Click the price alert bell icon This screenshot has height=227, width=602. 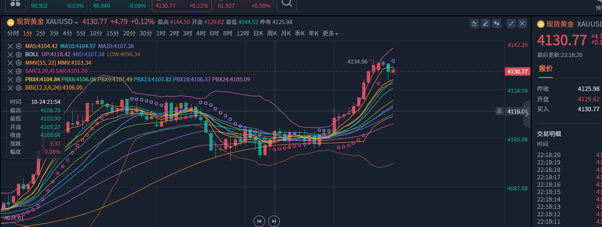pyautogui.click(x=499, y=111)
